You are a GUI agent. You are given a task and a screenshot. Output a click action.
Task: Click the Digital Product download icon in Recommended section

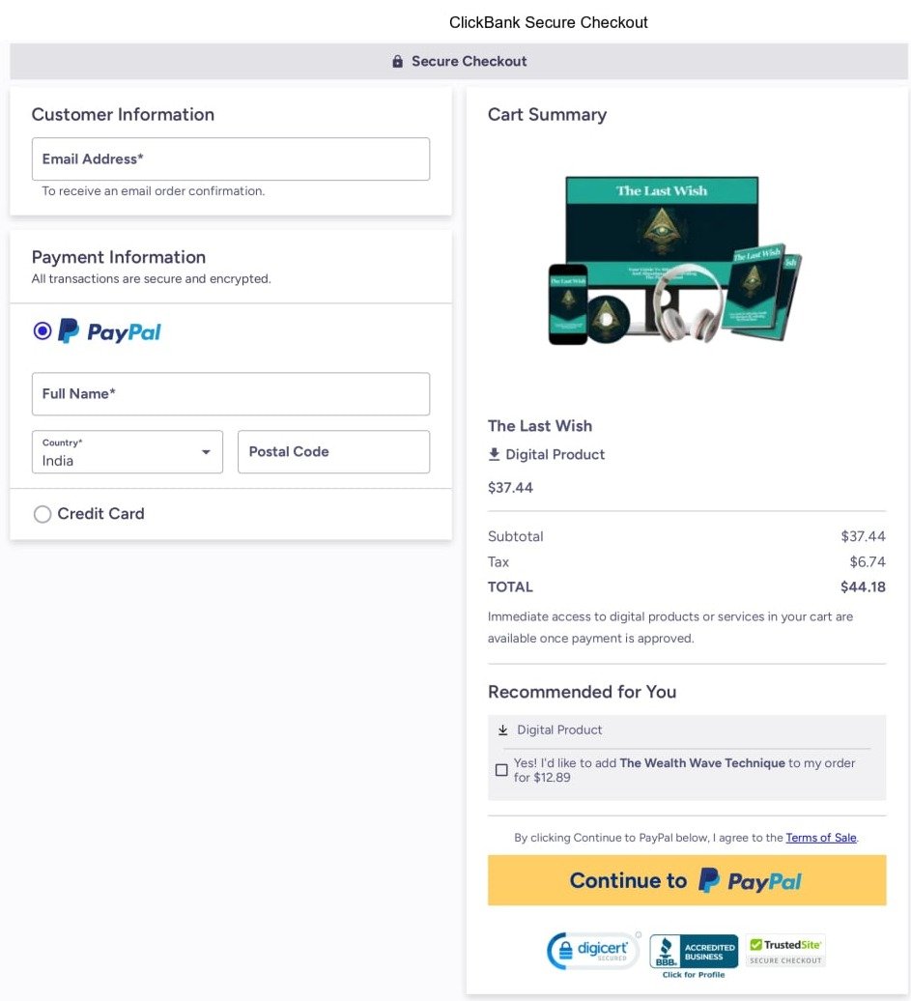click(x=502, y=729)
